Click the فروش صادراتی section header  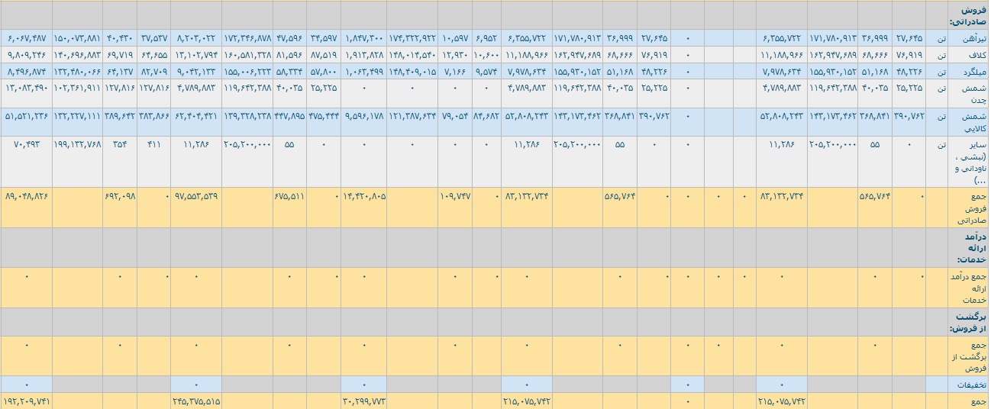(967, 15)
